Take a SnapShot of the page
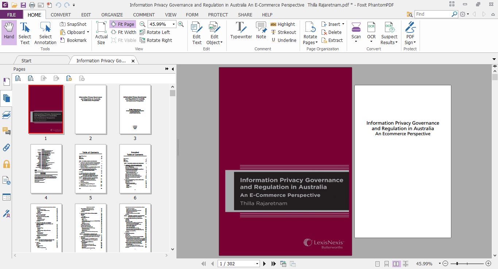The height and width of the screenshot is (269, 498). tap(73, 24)
